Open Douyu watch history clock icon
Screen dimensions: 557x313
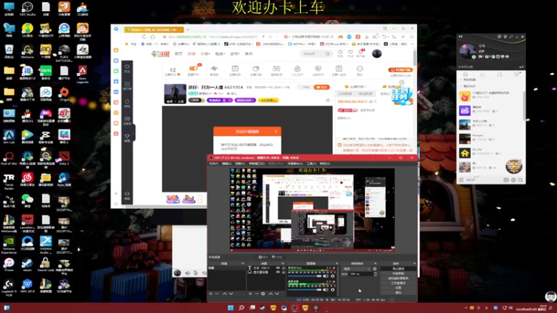click(x=340, y=54)
